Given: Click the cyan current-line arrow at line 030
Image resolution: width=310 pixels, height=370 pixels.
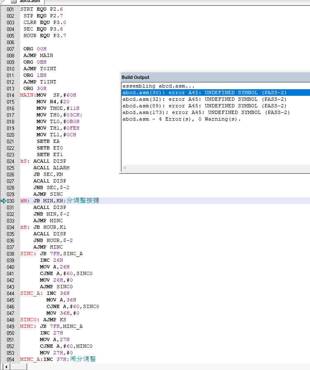Looking at the screenshot, I should click(3, 201).
